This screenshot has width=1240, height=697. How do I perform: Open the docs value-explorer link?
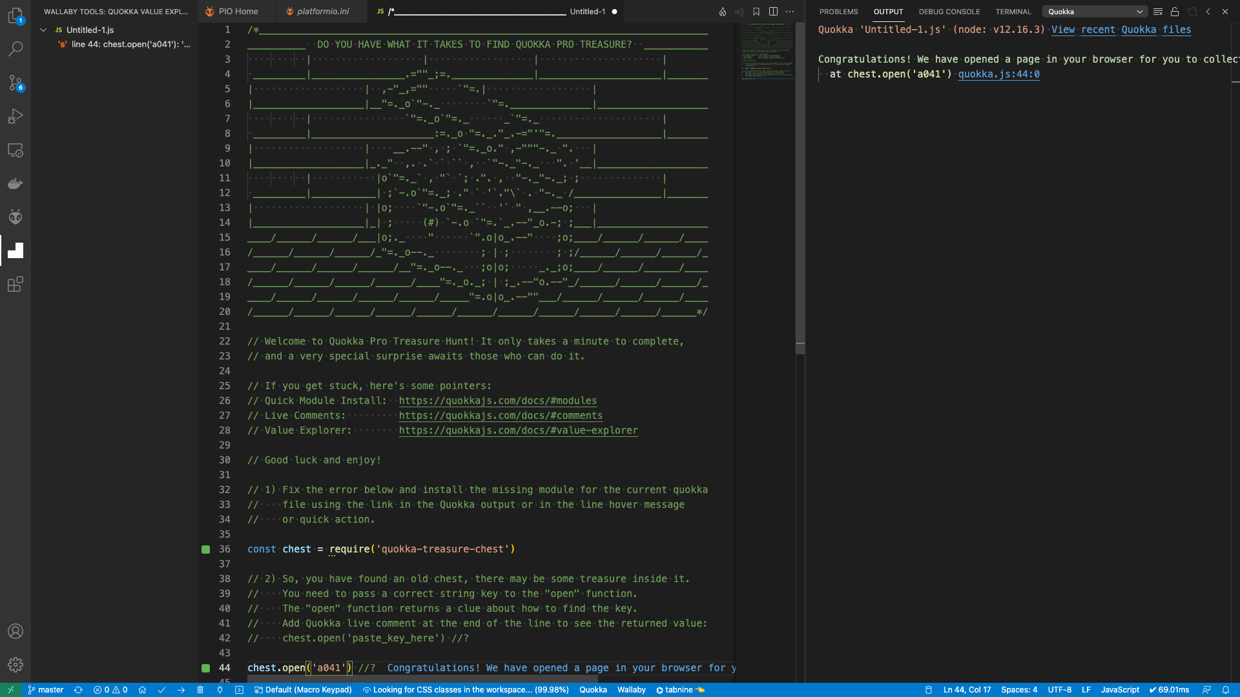[518, 430]
